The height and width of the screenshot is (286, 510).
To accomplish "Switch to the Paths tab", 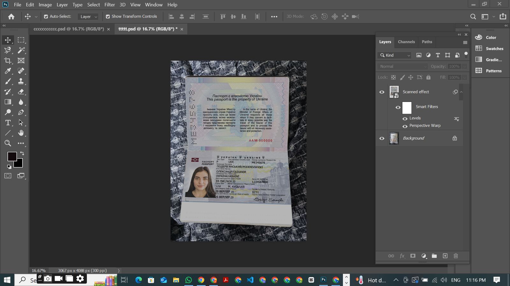I will pos(427,42).
